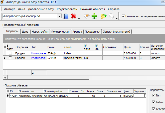Open the import file name dropdown

pyautogui.click(x=60, y=16)
